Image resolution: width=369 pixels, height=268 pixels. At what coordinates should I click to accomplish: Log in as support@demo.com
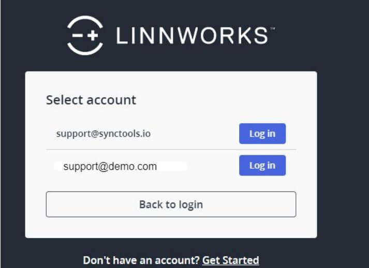click(x=262, y=166)
